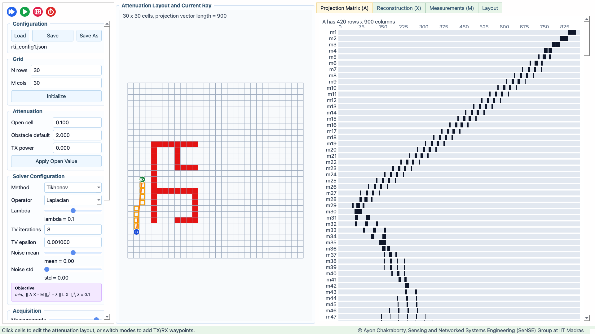Viewport: 595px width, 334px height.
Task: Click the blue fast-forward icon
Action: [x=12, y=12]
